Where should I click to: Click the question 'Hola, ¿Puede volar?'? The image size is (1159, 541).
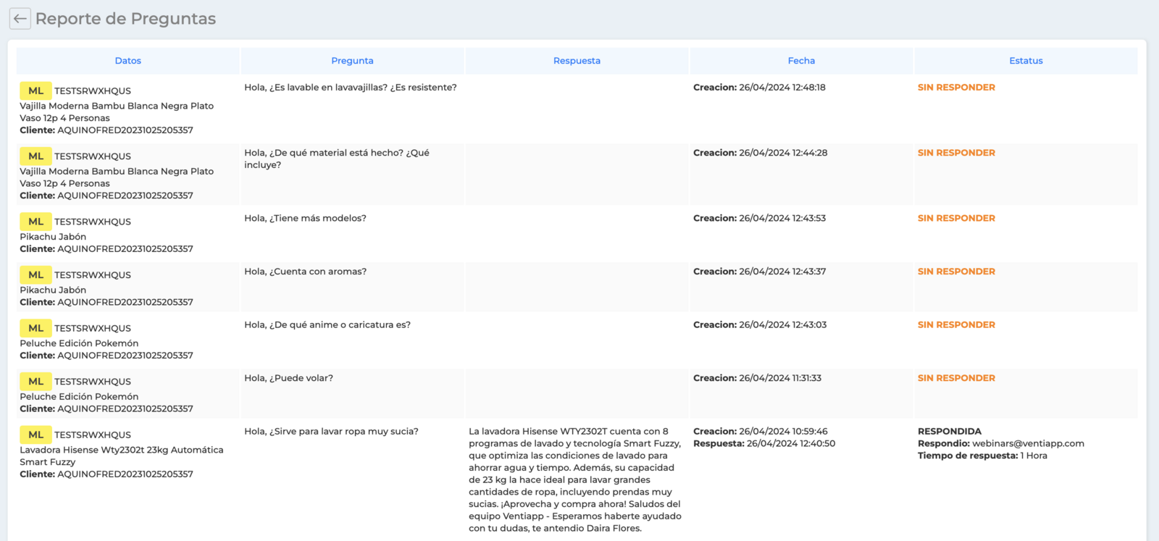(x=288, y=378)
